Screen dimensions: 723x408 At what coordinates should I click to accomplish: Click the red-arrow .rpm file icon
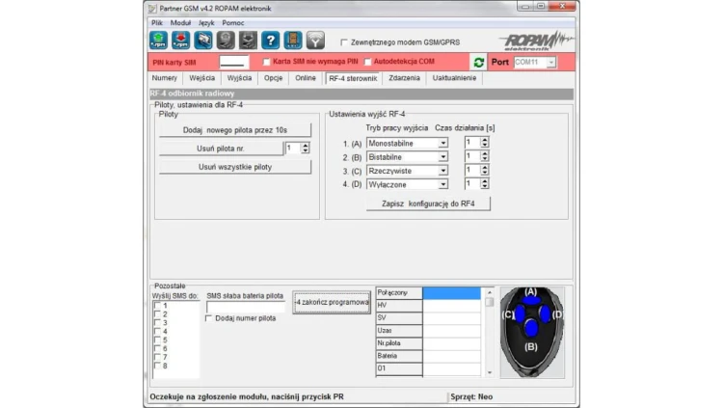pyautogui.click(x=181, y=41)
